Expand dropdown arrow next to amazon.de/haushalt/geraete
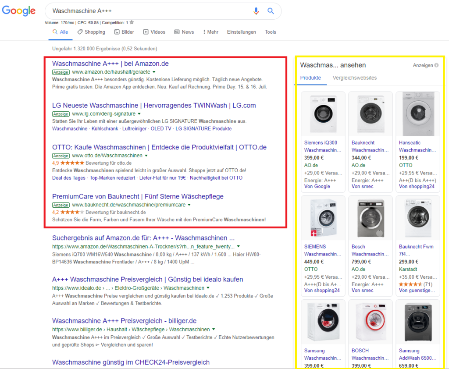 click(x=154, y=72)
